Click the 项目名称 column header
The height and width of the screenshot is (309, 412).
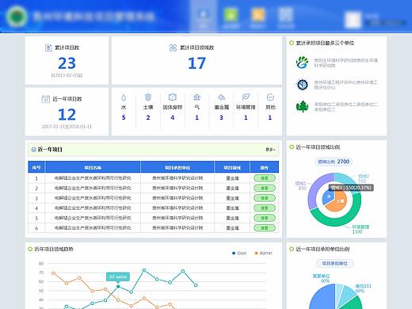tap(93, 167)
